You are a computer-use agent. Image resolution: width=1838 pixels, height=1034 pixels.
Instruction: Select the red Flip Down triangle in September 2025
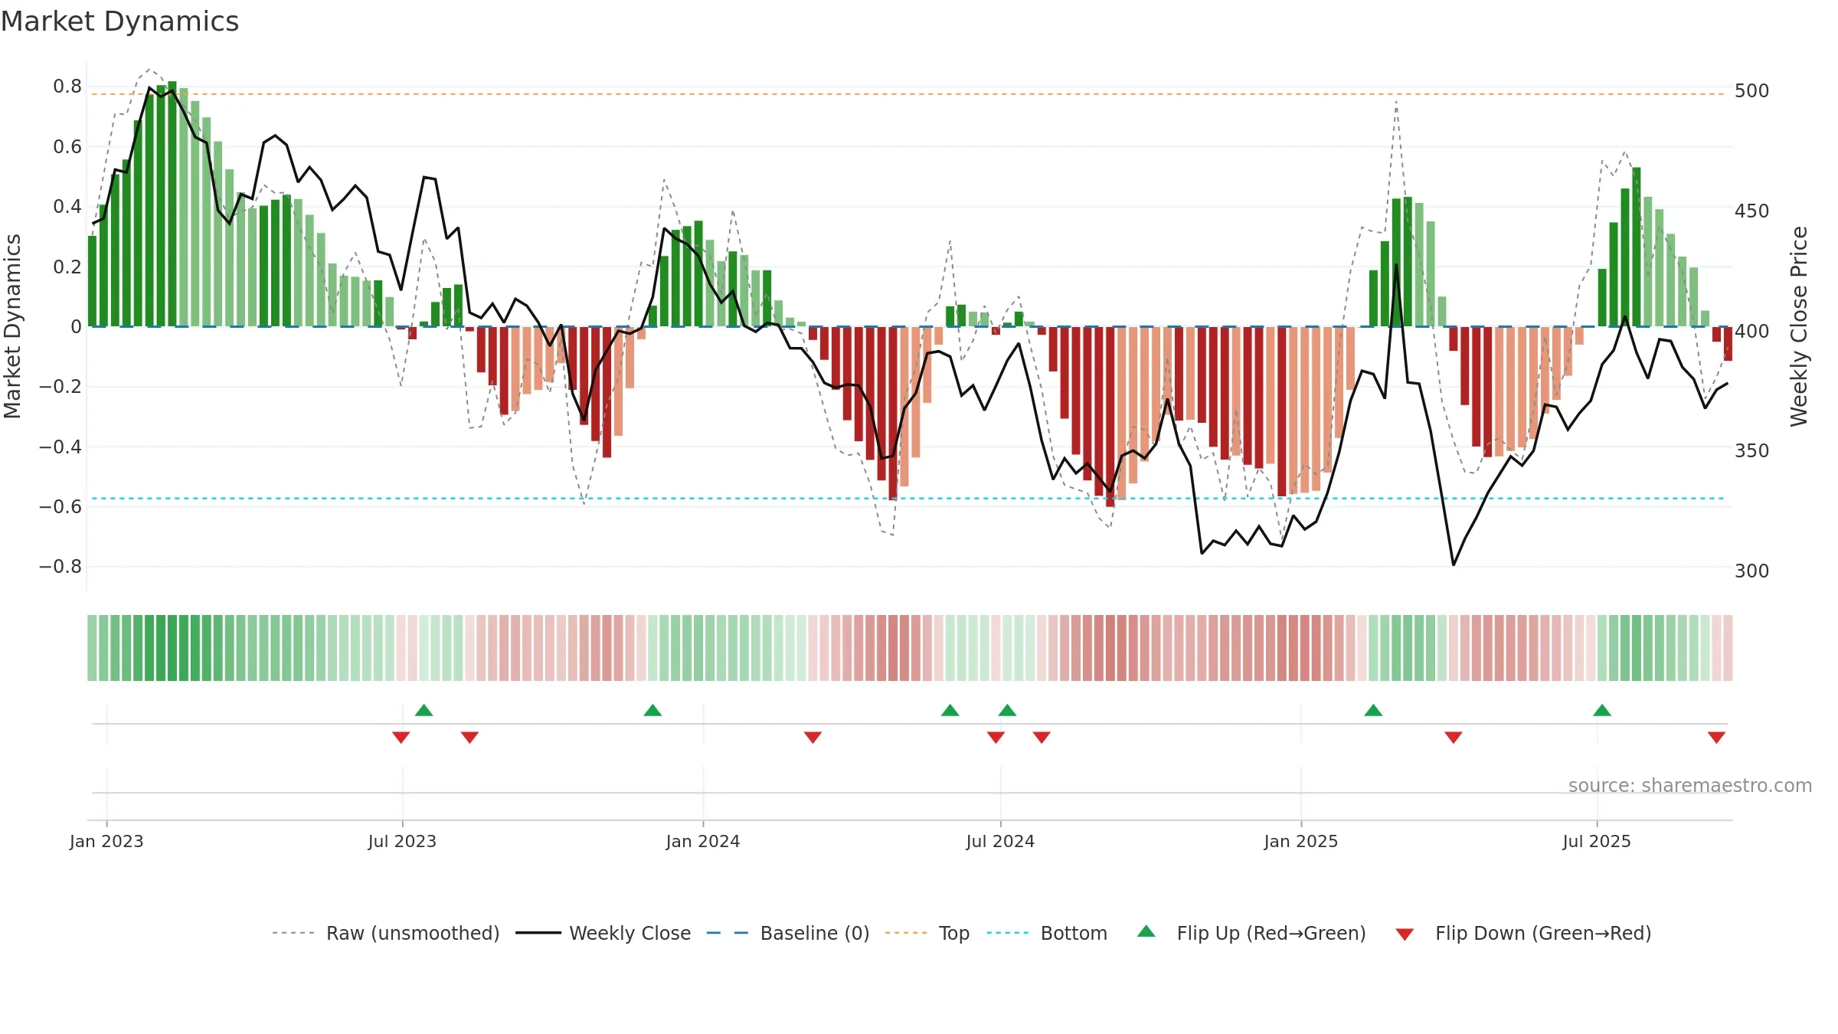coord(1716,738)
